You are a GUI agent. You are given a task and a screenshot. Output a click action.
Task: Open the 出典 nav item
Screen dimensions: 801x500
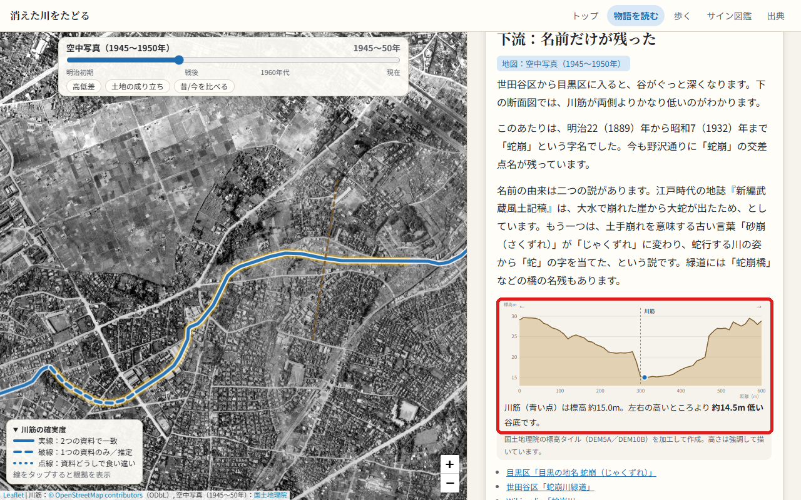776,16
